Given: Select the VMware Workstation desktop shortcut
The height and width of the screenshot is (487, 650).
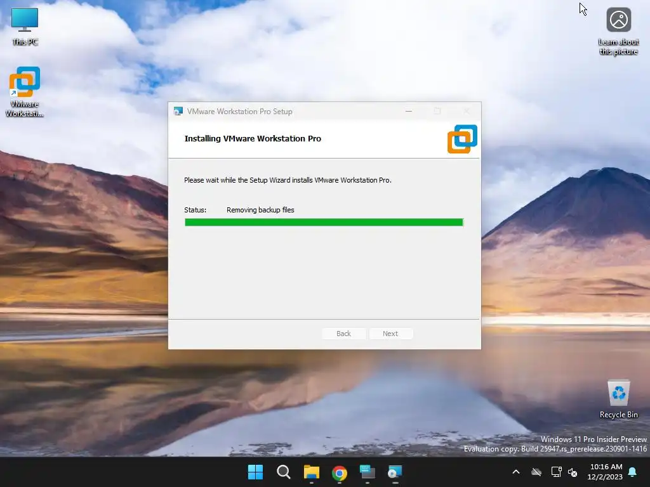Looking at the screenshot, I should pos(25,91).
